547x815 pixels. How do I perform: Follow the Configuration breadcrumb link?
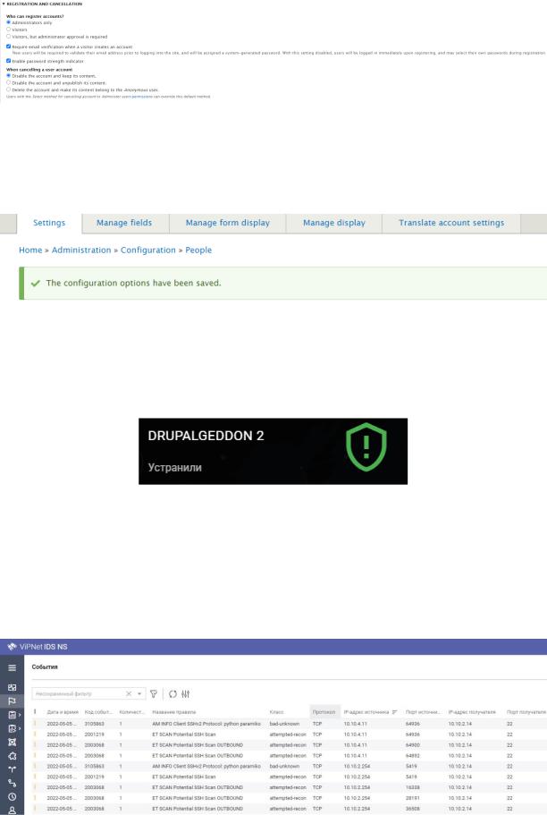pyautogui.click(x=148, y=250)
